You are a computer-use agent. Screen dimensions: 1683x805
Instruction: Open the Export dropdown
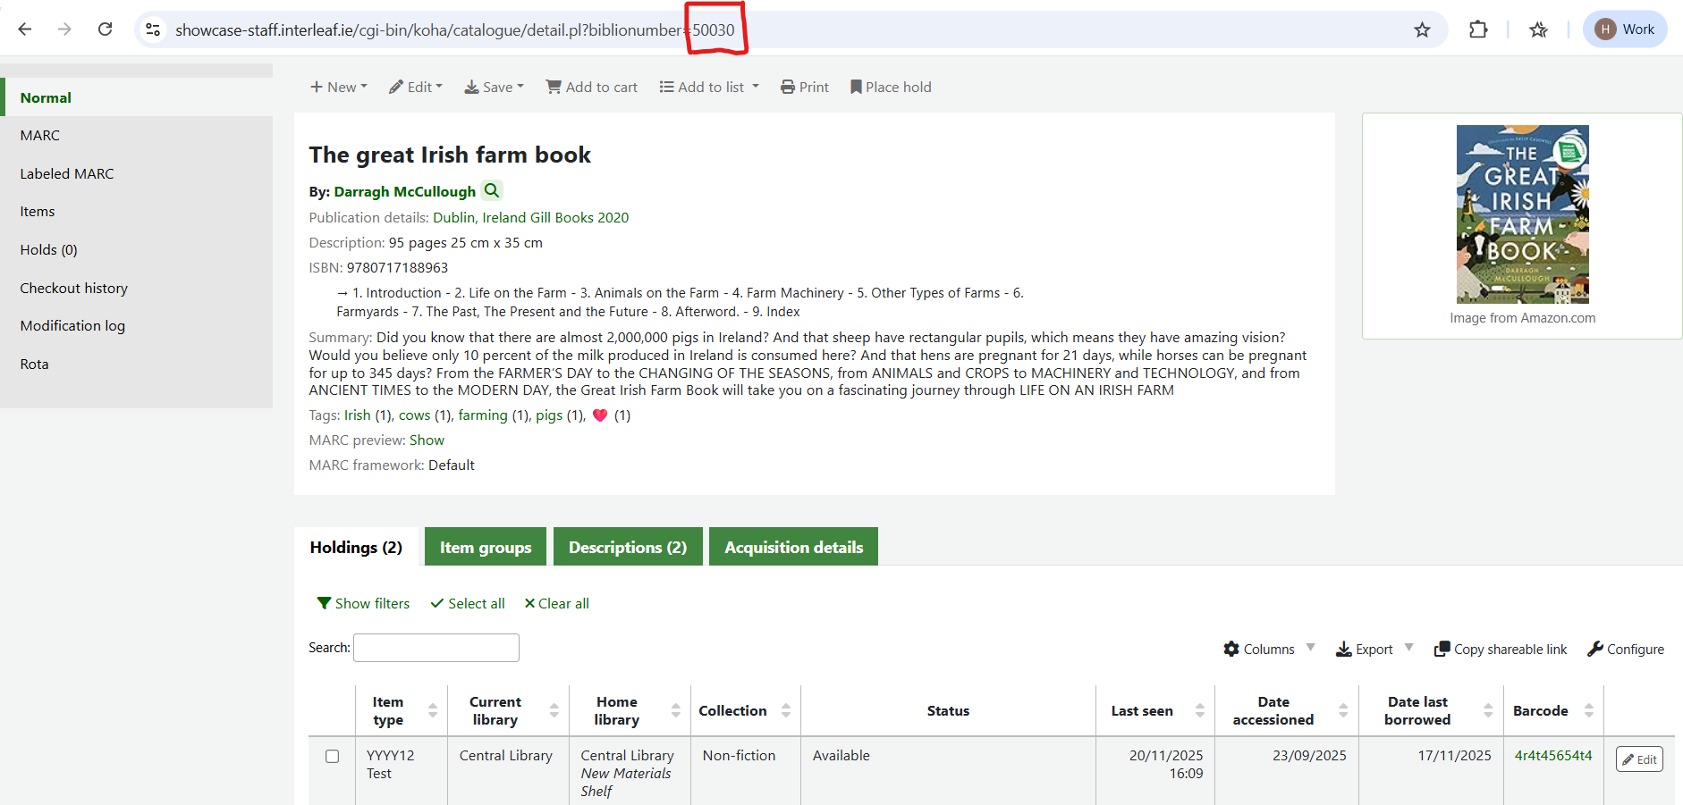pyautogui.click(x=1374, y=649)
